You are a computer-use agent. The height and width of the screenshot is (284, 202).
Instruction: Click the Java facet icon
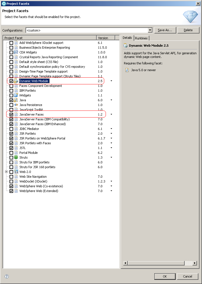coord(16,100)
